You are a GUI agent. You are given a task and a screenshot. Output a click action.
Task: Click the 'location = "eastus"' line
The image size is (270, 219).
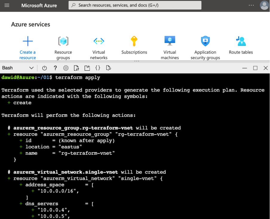(51, 147)
